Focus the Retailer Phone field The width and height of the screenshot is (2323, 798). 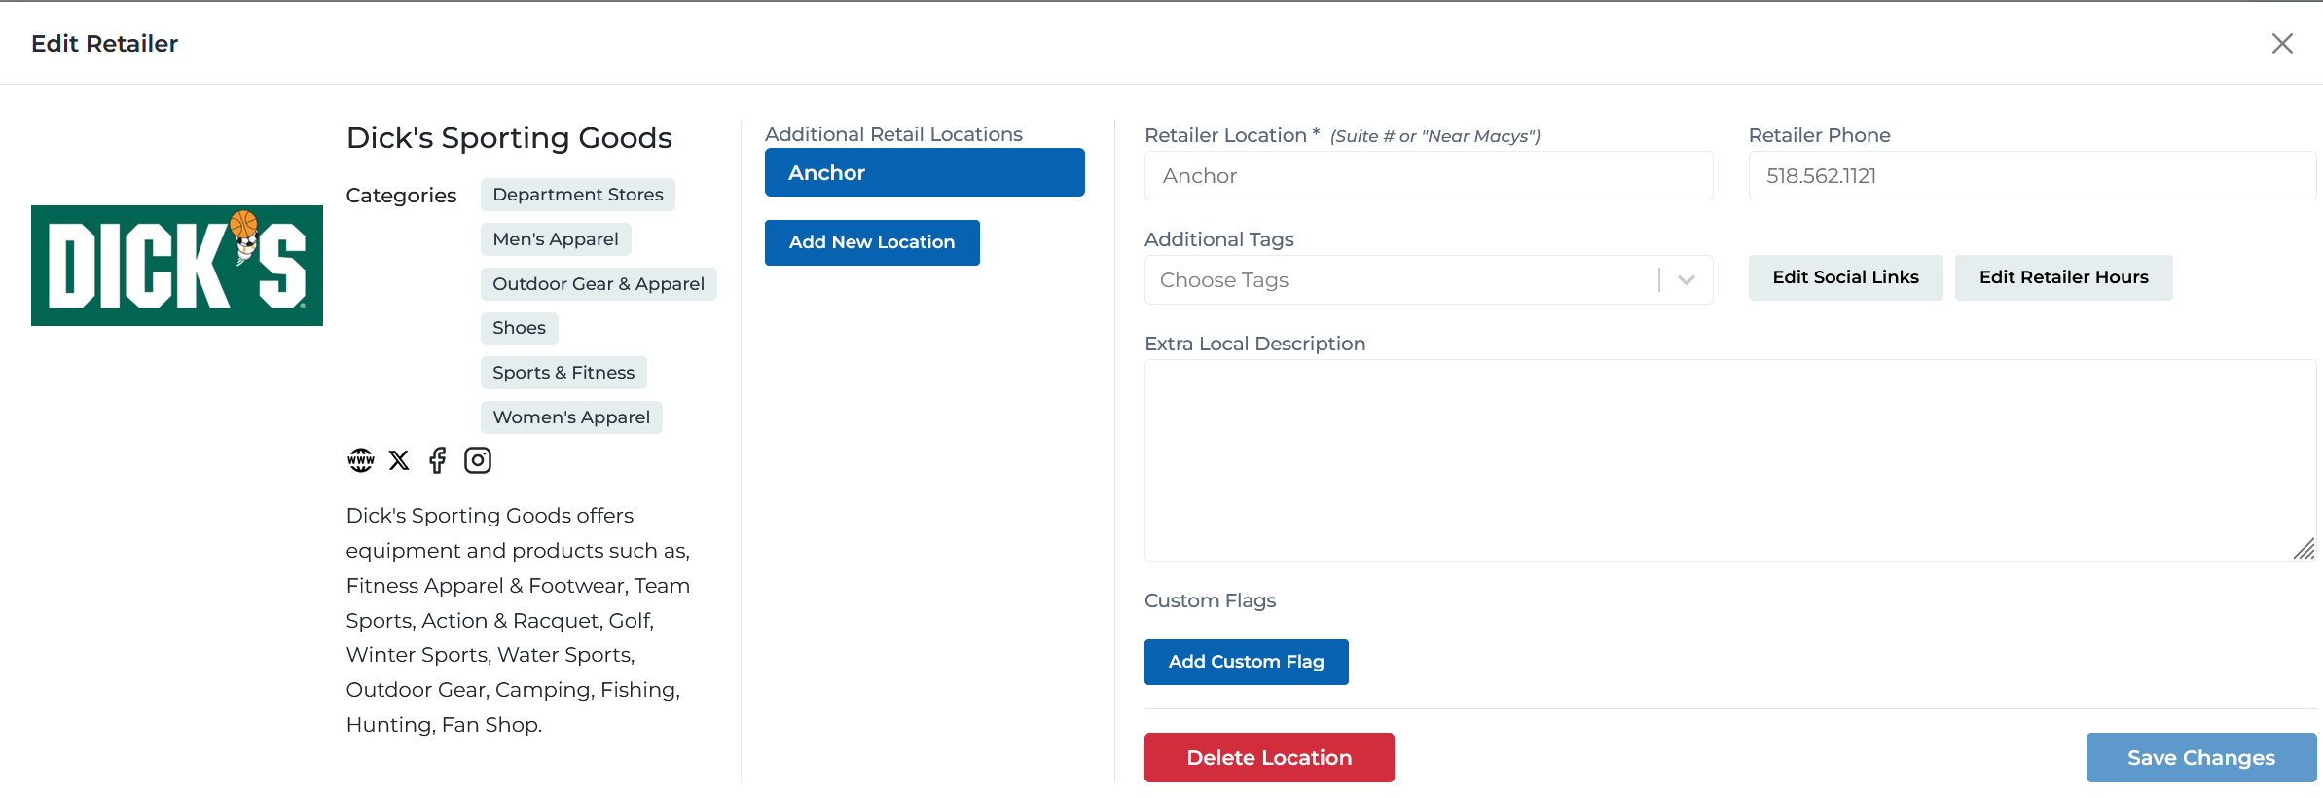pyautogui.click(x=2032, y=176)
